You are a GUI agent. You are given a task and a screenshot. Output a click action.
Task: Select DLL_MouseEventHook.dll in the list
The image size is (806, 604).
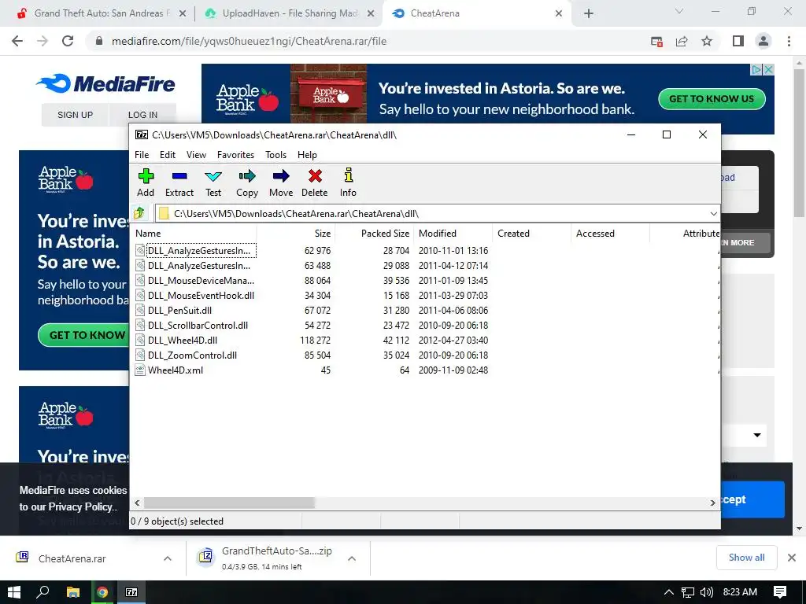tap(201, 296)
